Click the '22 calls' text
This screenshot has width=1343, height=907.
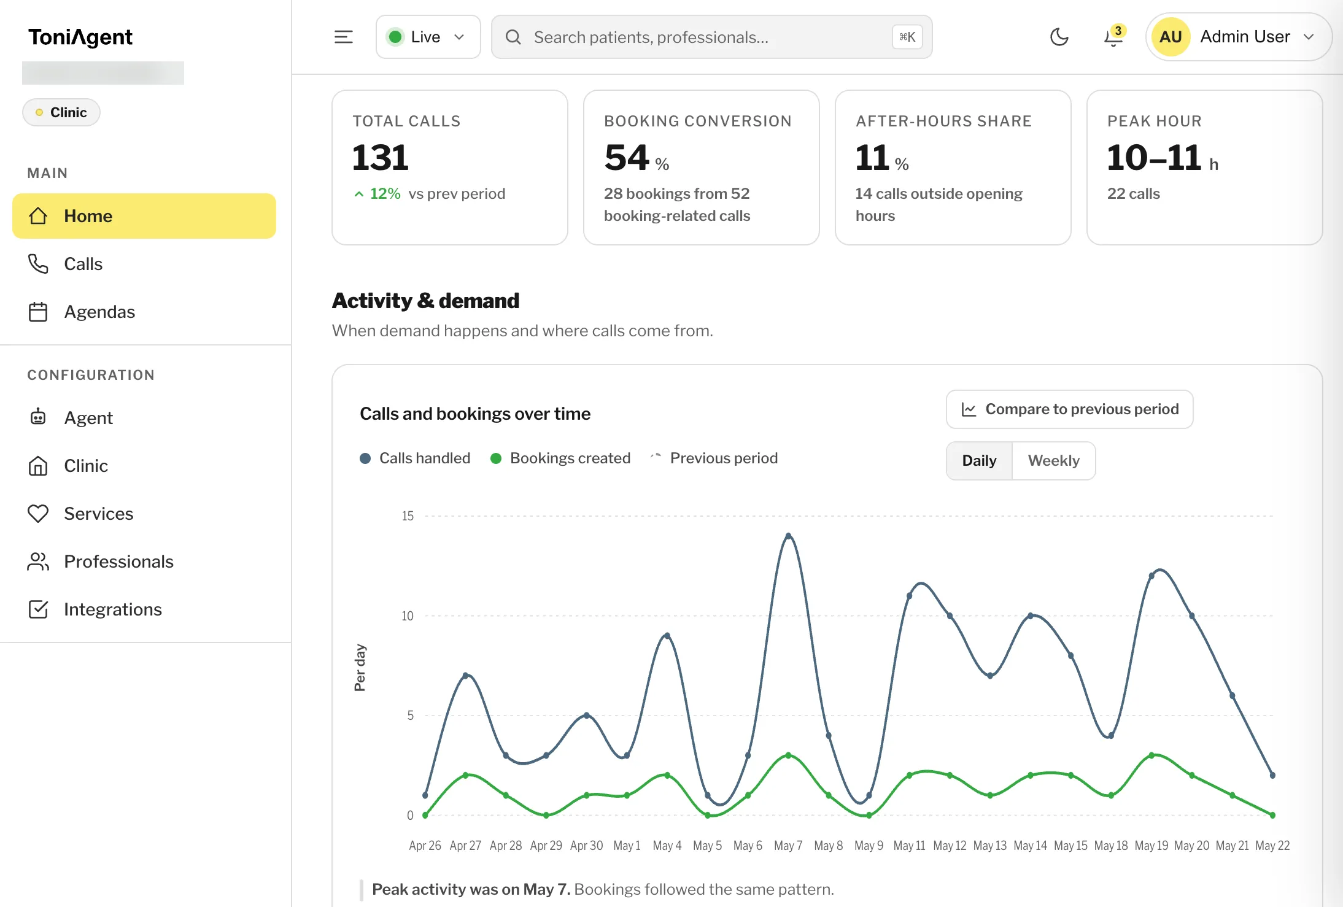pyautogui.click(x=1134, y=194)
